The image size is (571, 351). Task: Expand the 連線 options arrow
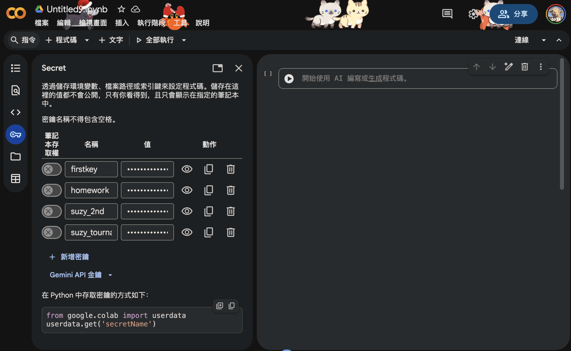click(x=544, y=40)
